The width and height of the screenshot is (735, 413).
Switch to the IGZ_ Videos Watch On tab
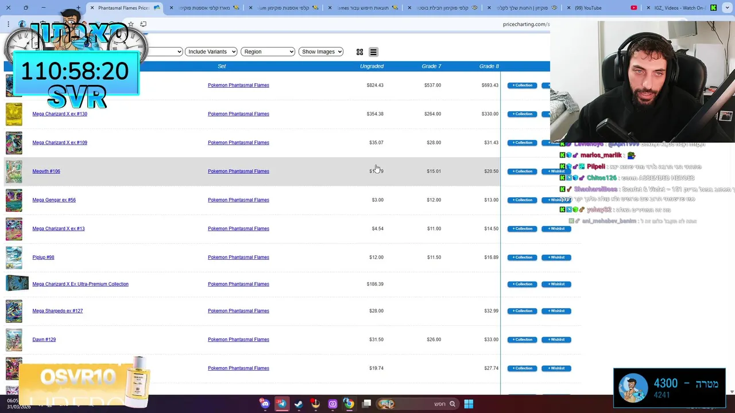pos(680,8)
